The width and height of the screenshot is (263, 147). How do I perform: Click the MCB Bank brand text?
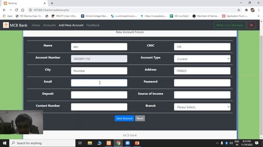point(18,25)
